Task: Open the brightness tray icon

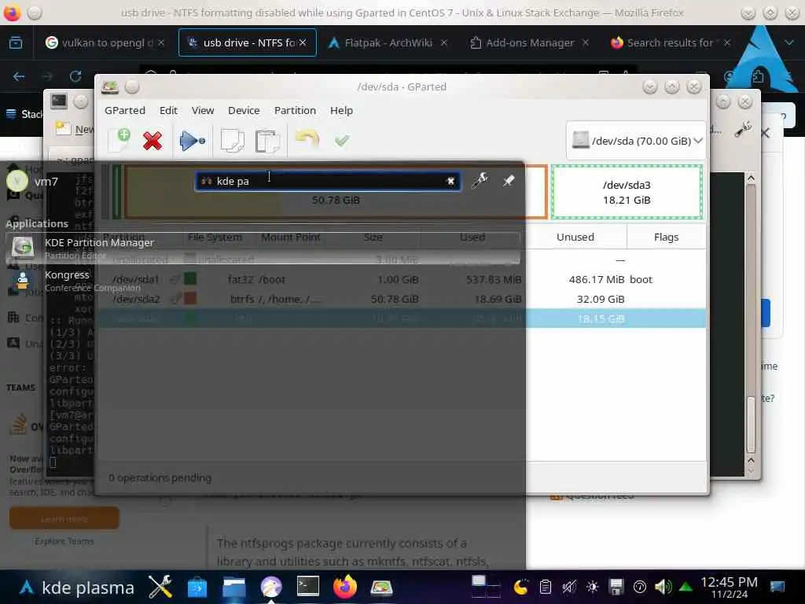Action: [x=593, y=587]
